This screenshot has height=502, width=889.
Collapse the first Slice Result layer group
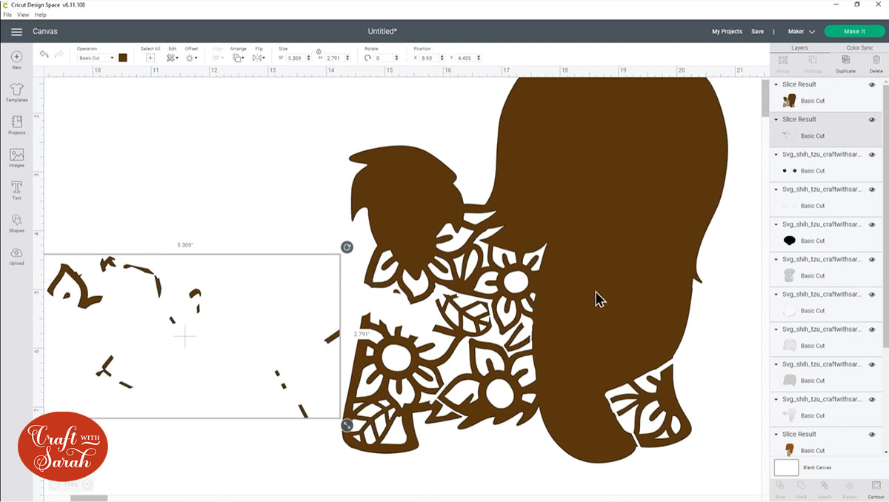pyautogui.click(x=776, y=84)
